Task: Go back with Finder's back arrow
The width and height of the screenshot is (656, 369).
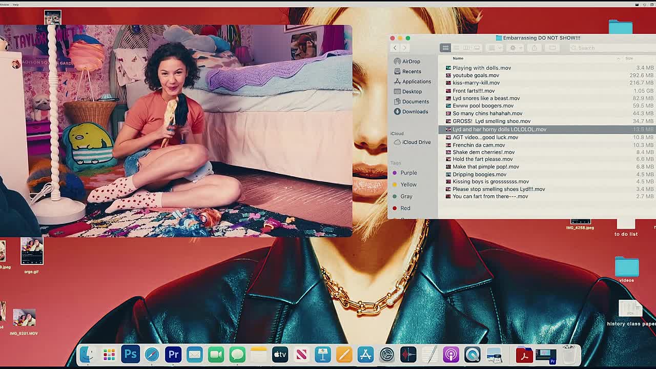Action: coord(395,48)
